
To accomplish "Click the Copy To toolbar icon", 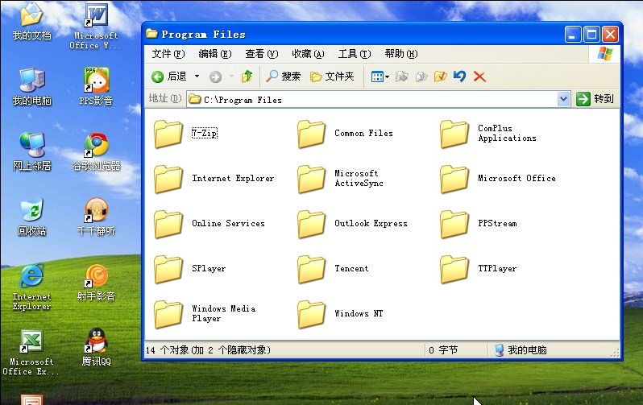I will tap(421, 76).
